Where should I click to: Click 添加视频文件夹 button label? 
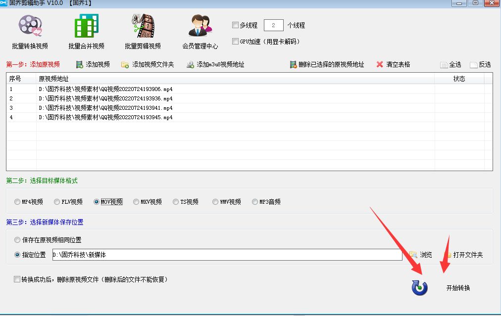coord(153,64)
